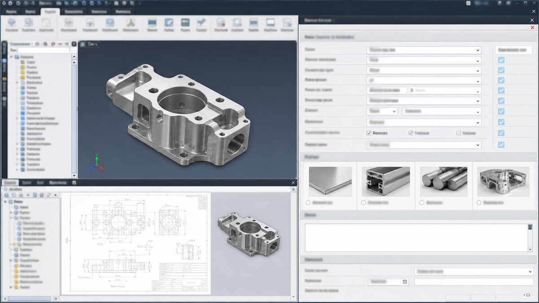Open the calendar date picker icon
This screenshot has height=303, width=539.
(405, 281)
